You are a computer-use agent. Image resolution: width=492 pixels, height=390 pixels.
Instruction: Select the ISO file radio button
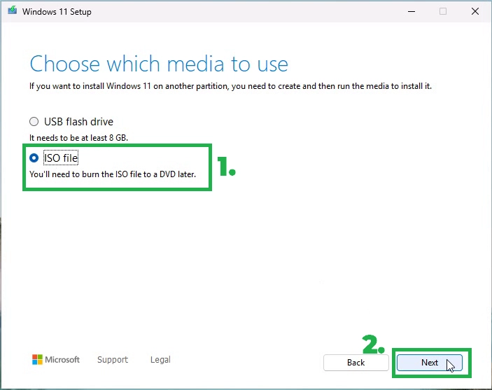point(34,158)
